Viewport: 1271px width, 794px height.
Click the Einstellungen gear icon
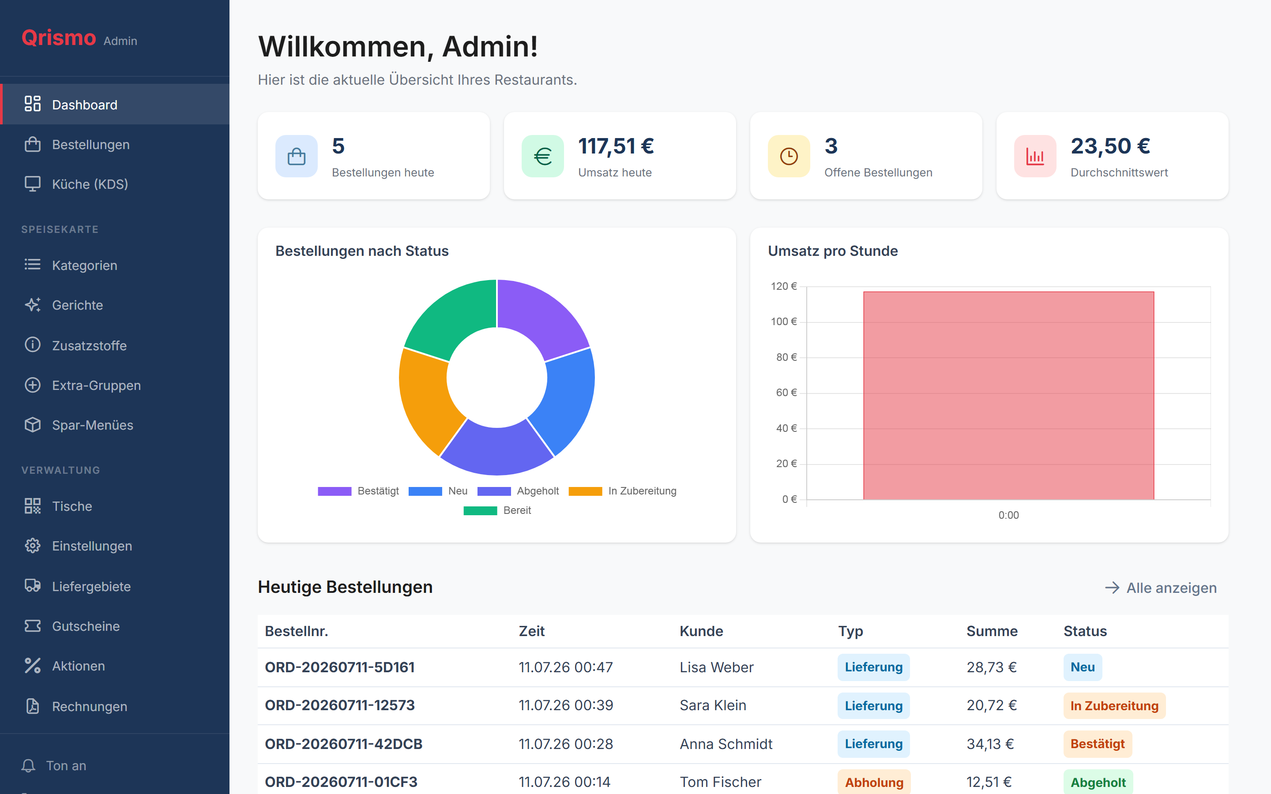[33, 546]
